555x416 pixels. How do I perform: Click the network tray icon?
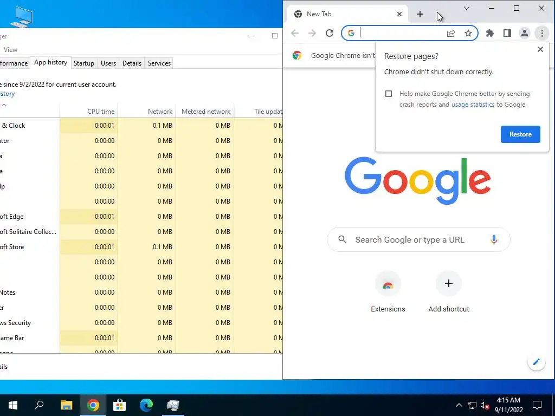pyautogui.click(x=472, y=405)
